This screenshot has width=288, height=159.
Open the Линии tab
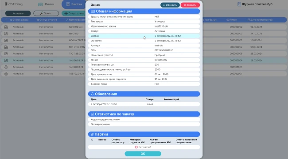46,4
